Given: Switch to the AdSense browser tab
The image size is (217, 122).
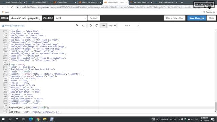Looking at the screenshot, I should click(x=39, y=2).
